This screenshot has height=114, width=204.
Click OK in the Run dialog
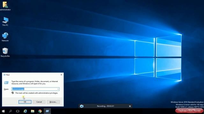point(25,102)
